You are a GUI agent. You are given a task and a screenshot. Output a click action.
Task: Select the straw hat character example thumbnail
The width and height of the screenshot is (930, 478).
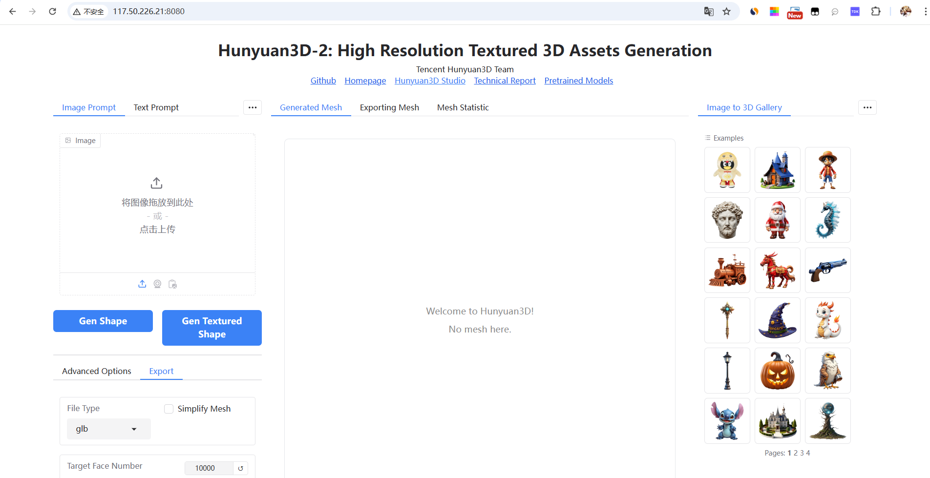(828, 170)
